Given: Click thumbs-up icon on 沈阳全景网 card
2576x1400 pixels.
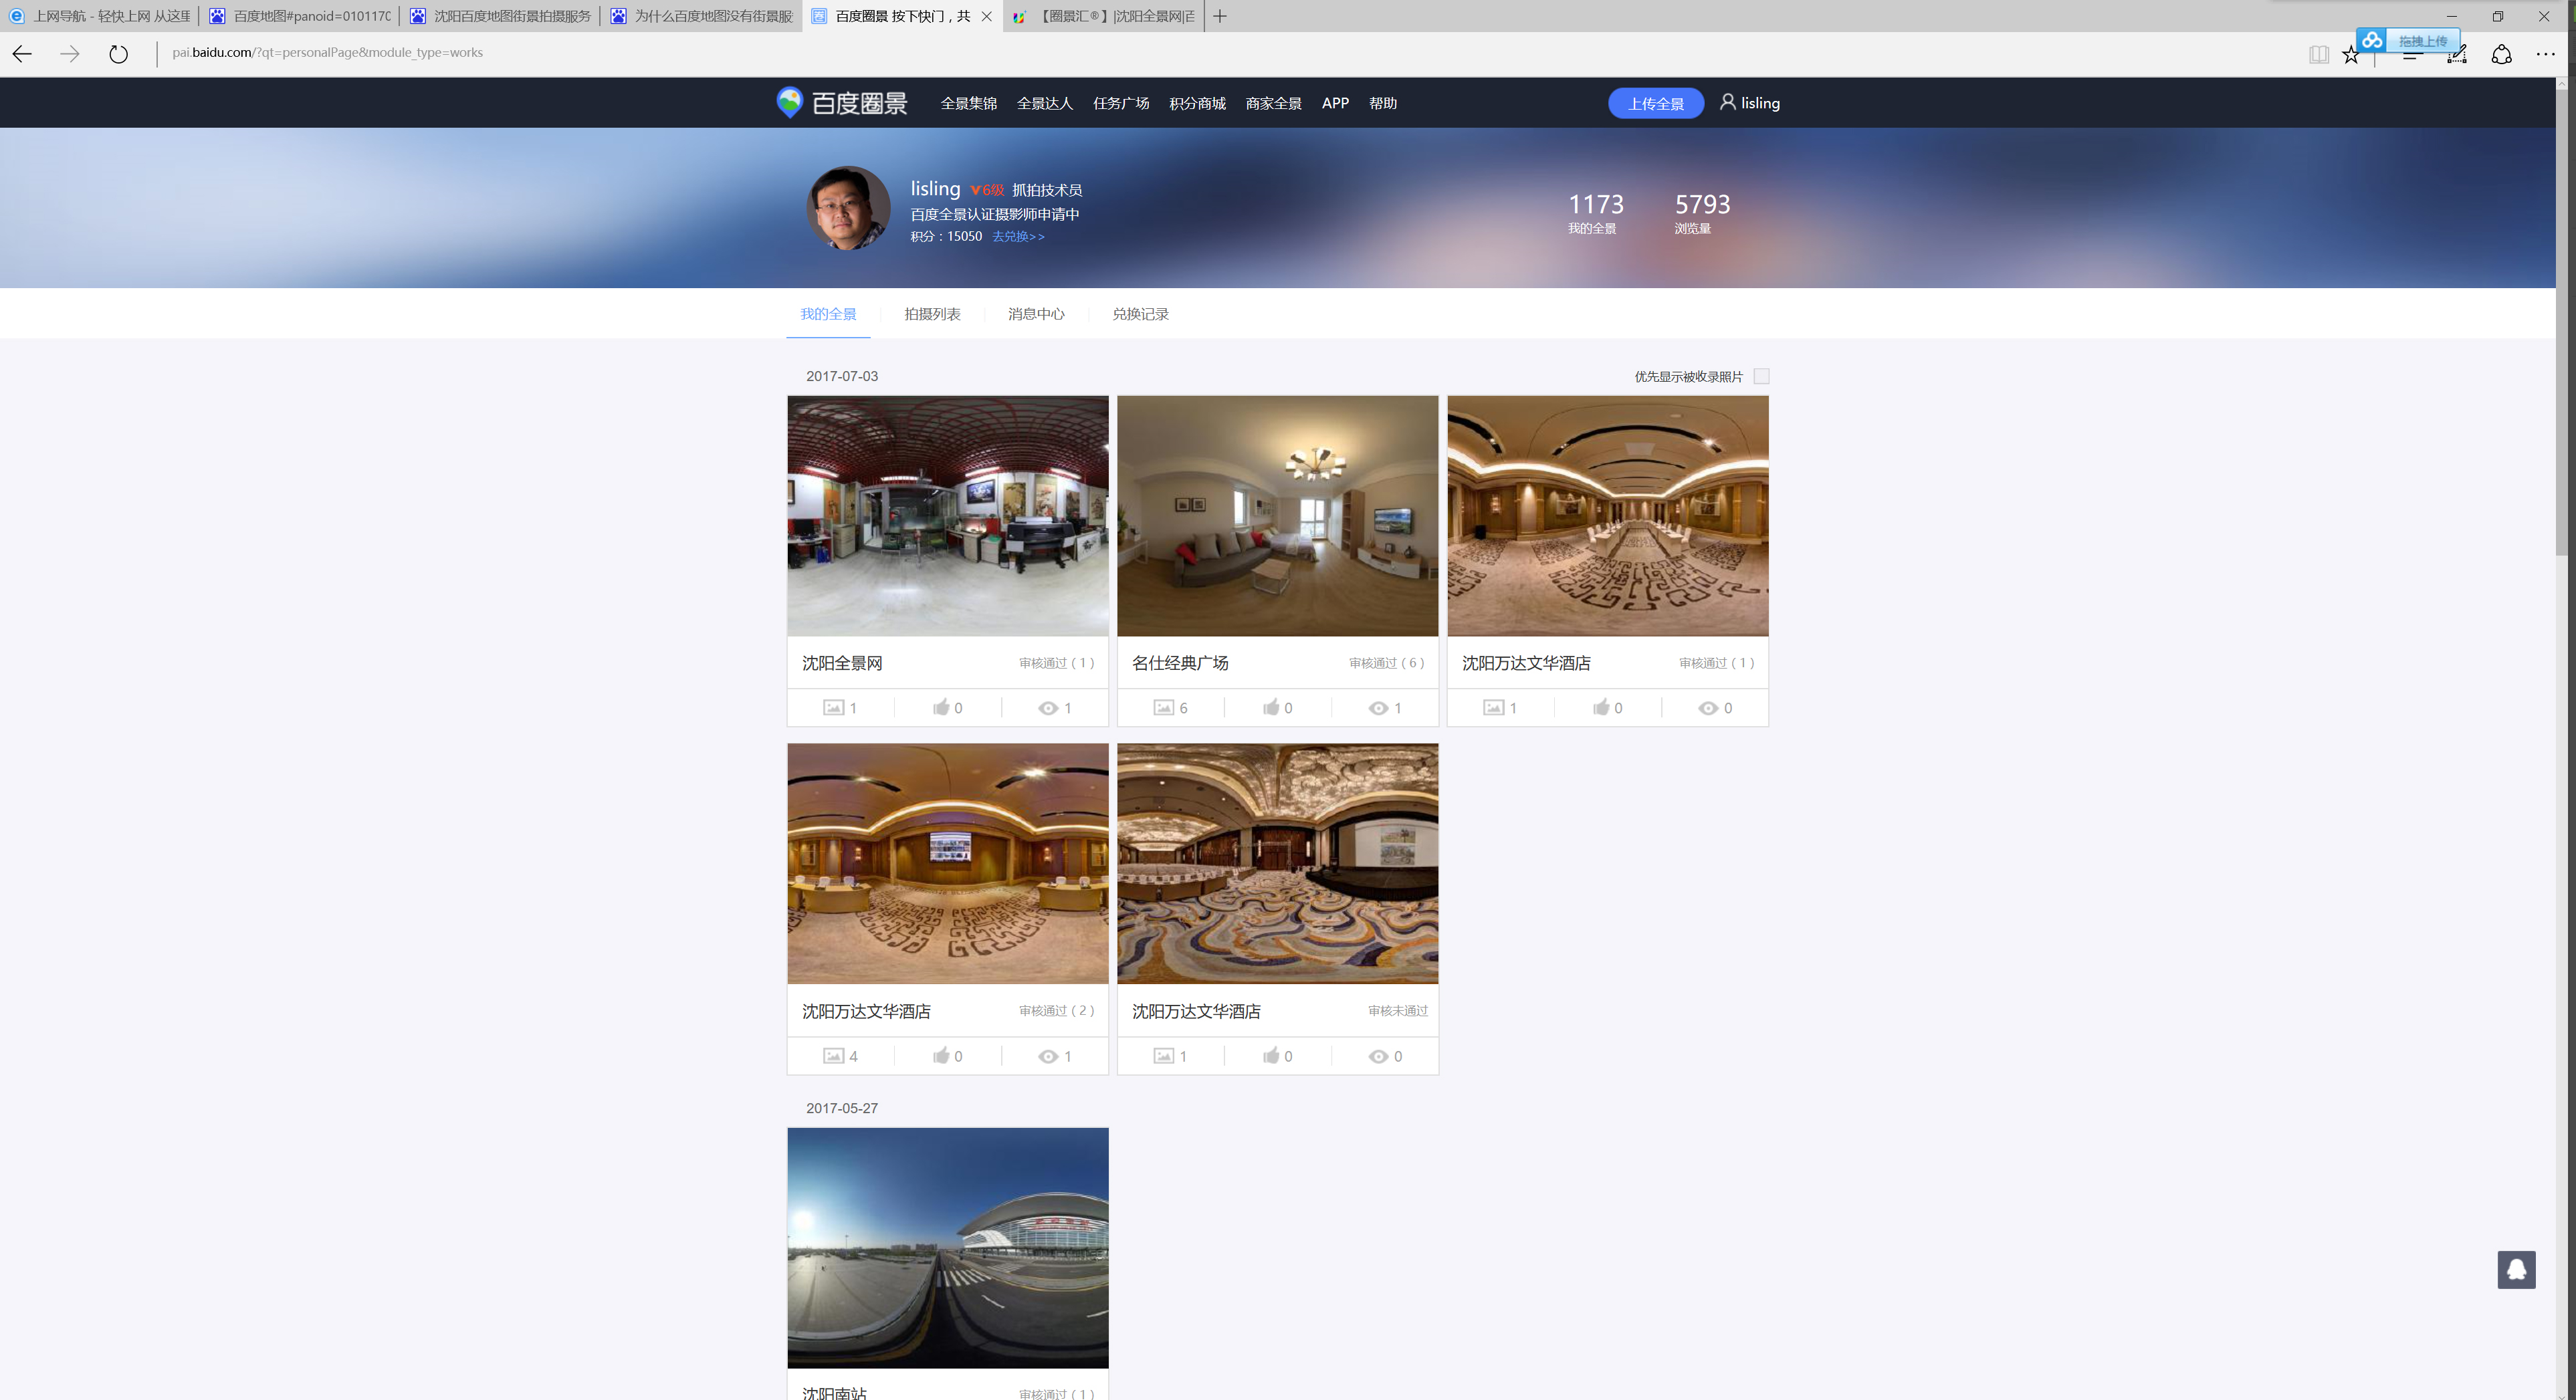Looking at the screenshot, I should [x=941, y=707].
